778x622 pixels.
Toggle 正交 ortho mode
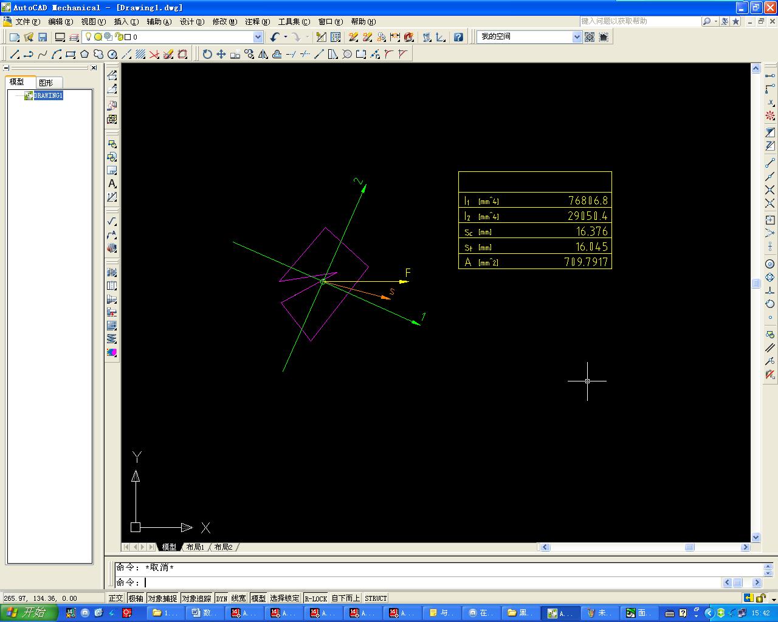tap(115, 598)
